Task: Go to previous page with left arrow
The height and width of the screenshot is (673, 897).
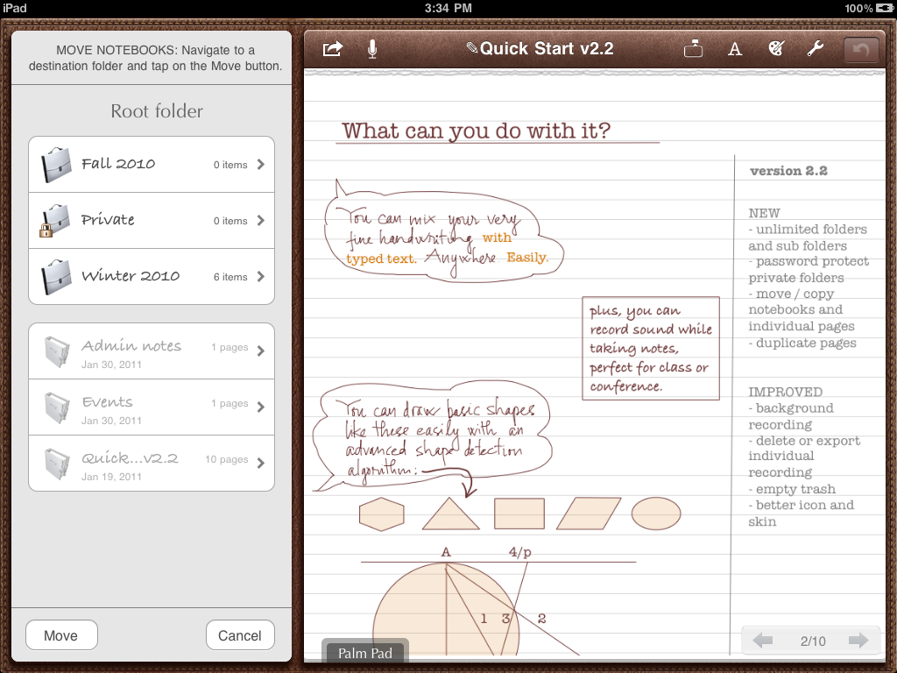Action: [x=763, y=641]
